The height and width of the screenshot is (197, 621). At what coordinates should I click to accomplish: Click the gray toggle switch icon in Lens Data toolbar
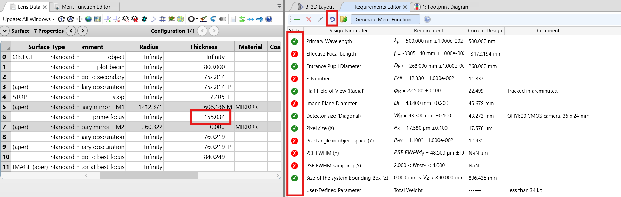pyautogui.click(x=223, y=19)
